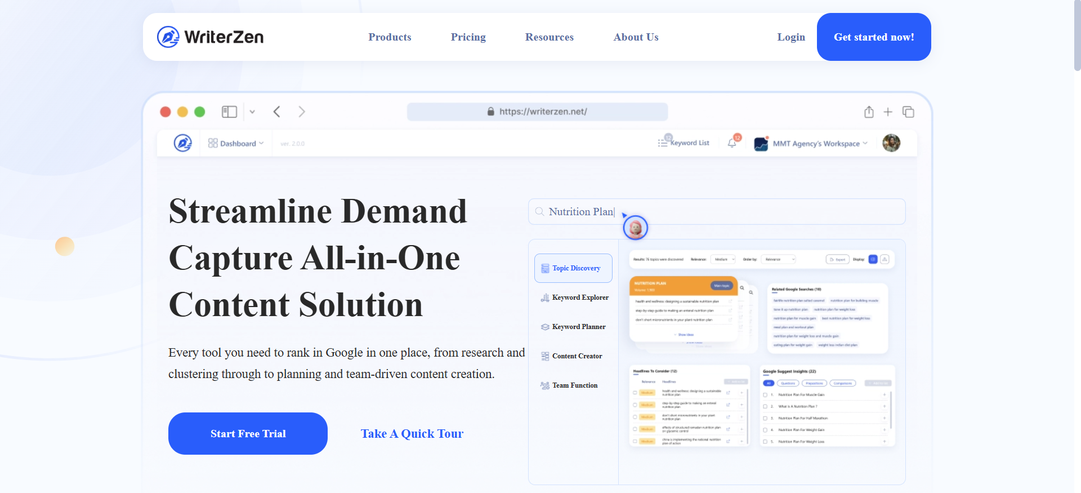Click the 'Start Free Trial' button
The width and height of the screenshot is (1081, 493).
tap(248, 433)
